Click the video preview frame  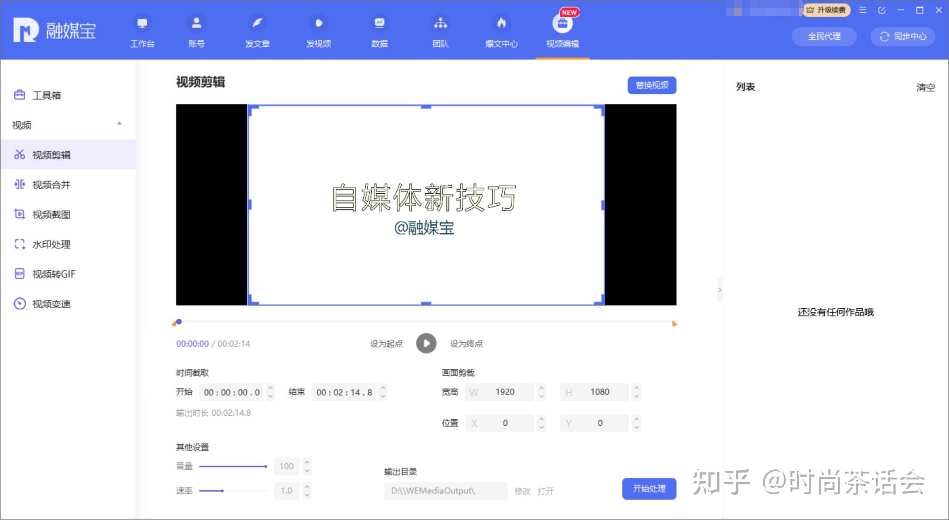426,205
